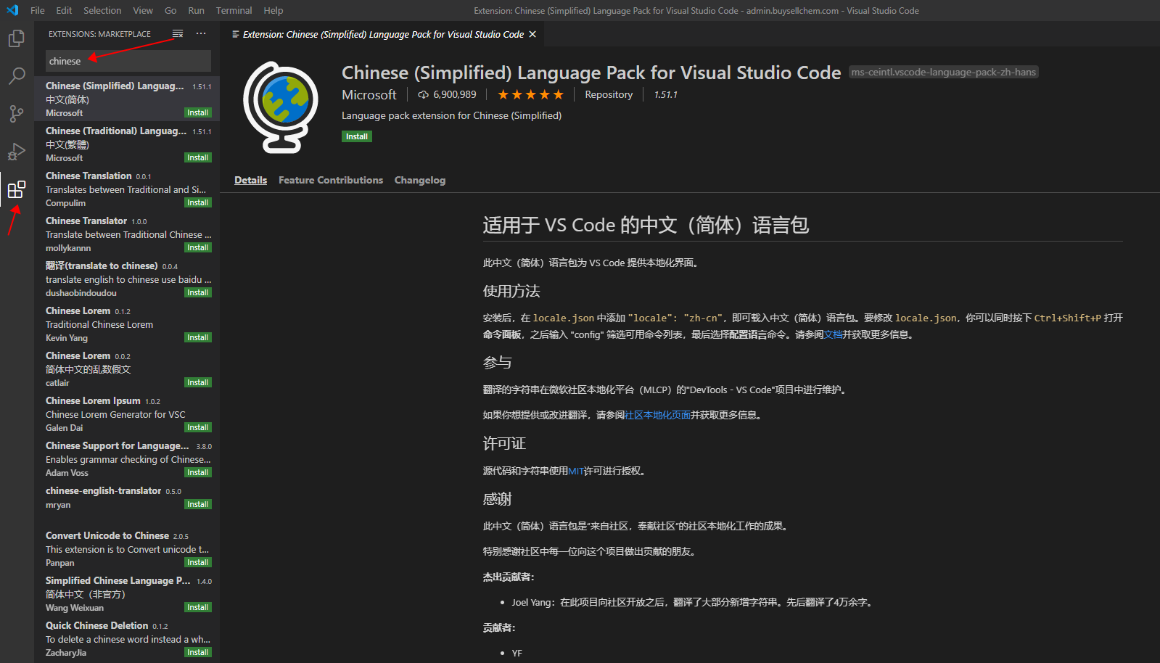This screenshot has width=1160, height=663.
Task: Click the VS Code logo in title bar
Action: pos(12,10)
